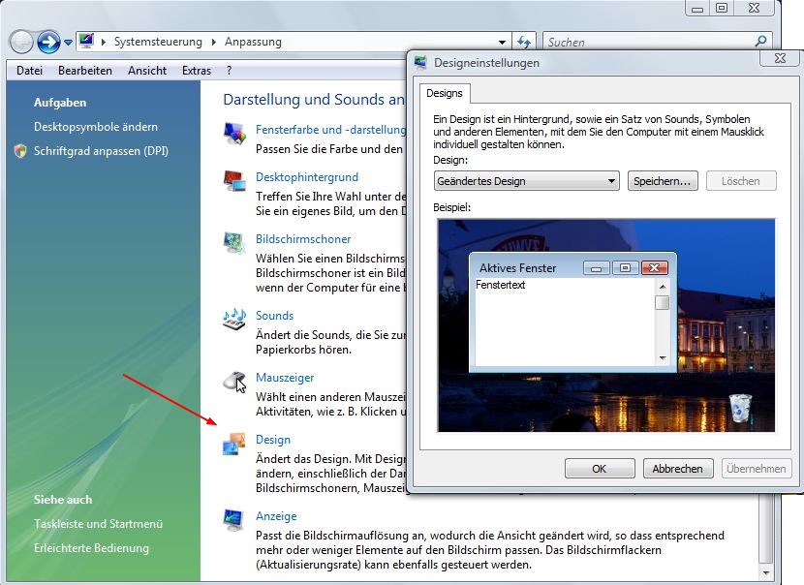Click close button in Aktives Fenster preview
Viewport: 804px width, 585px height.
click(x=654, y=267)
